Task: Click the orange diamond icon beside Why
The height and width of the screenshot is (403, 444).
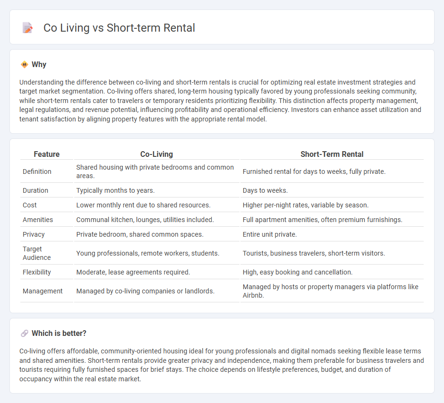Action: [x=25, y=64]
